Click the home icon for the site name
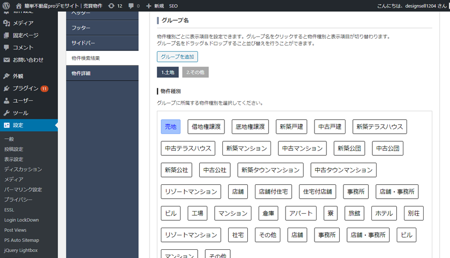The height and width of the screenshot is (258, 450). click(x=19, y=6)
